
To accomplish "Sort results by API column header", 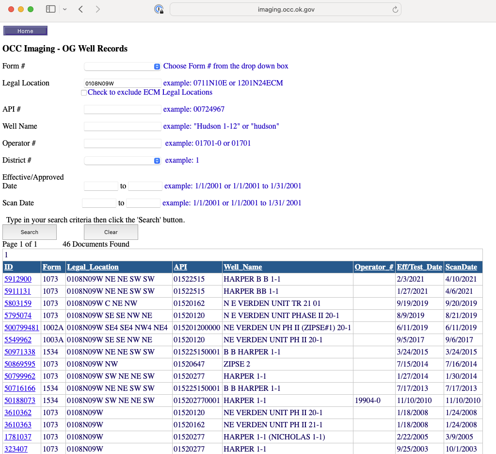I will point(180,267).
